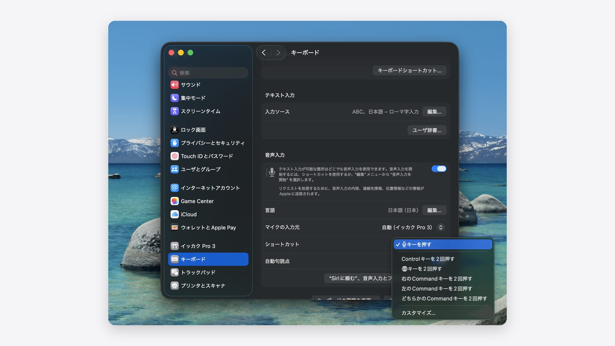Open Touch IDとパスワード in sidebar
The width and height of the screenshot is (615, 346).
click(208, 156)
